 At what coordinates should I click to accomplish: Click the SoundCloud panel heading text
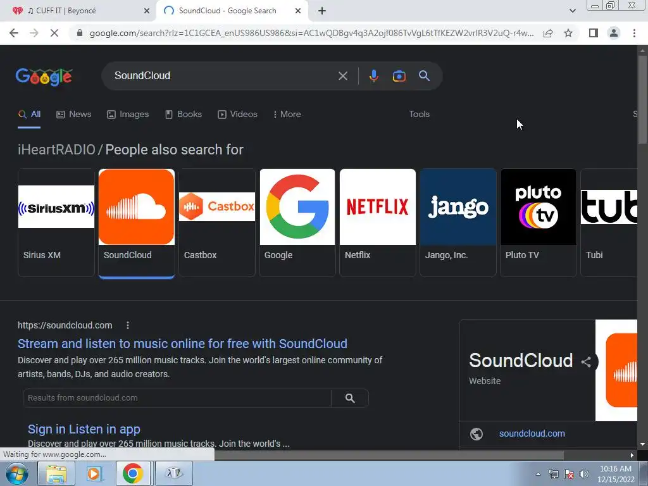click(x=521, y=361)
